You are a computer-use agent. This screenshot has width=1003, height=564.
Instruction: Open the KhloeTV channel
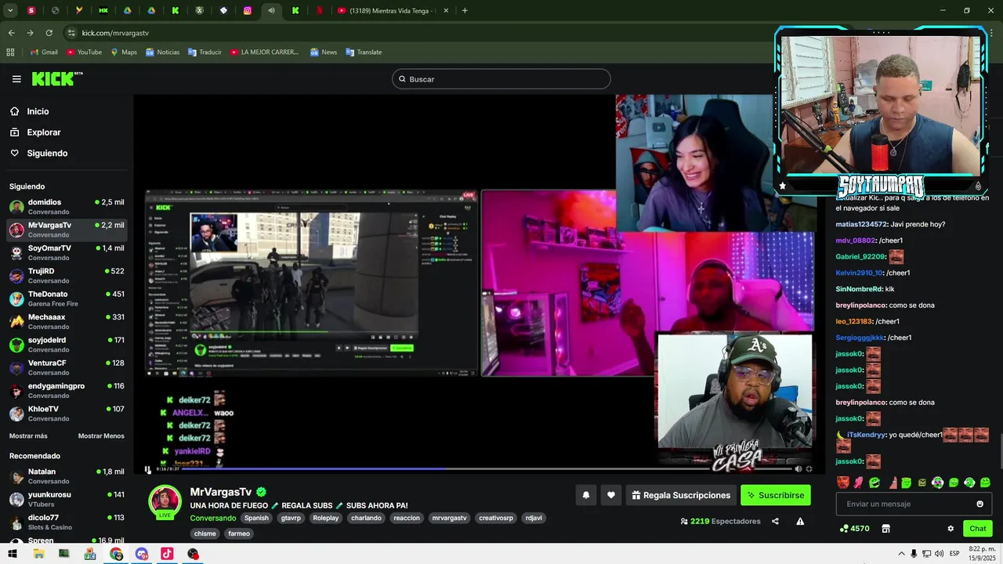67,414
